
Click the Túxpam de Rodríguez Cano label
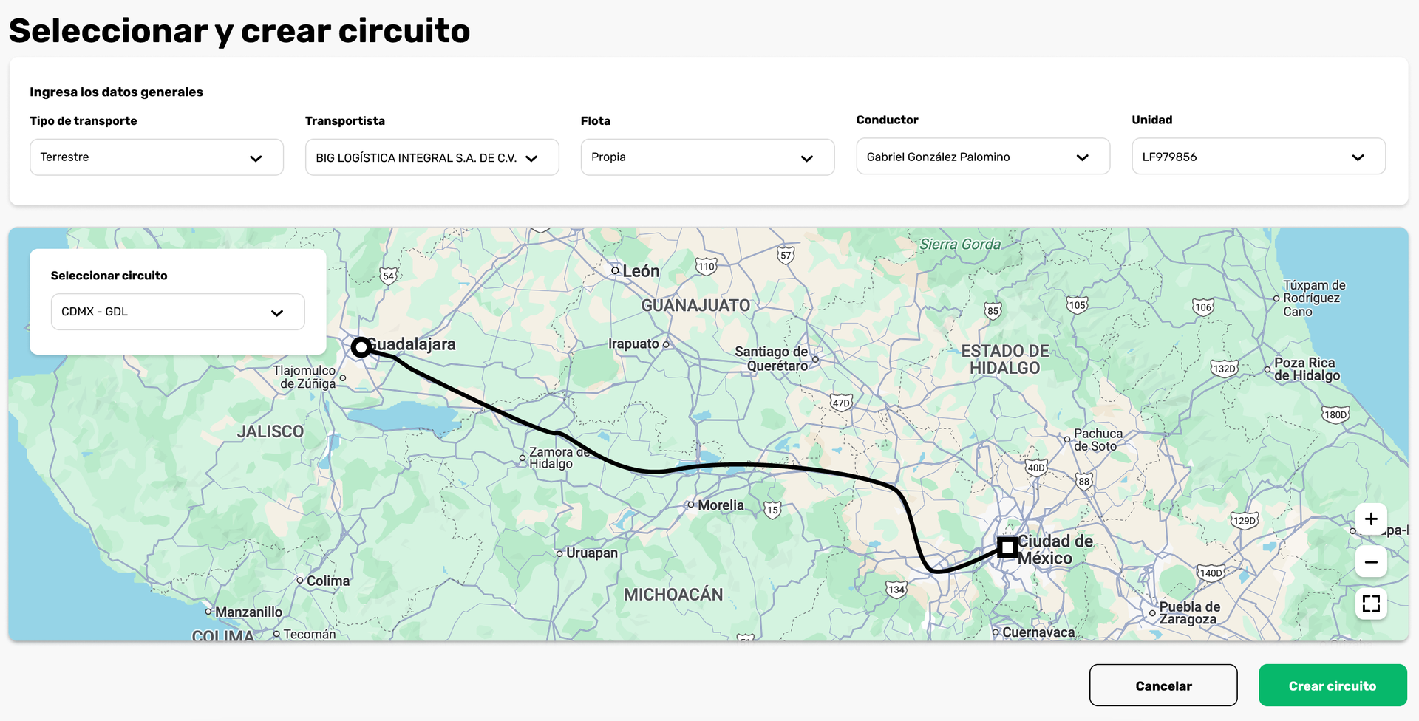(x=1314, y=298)
